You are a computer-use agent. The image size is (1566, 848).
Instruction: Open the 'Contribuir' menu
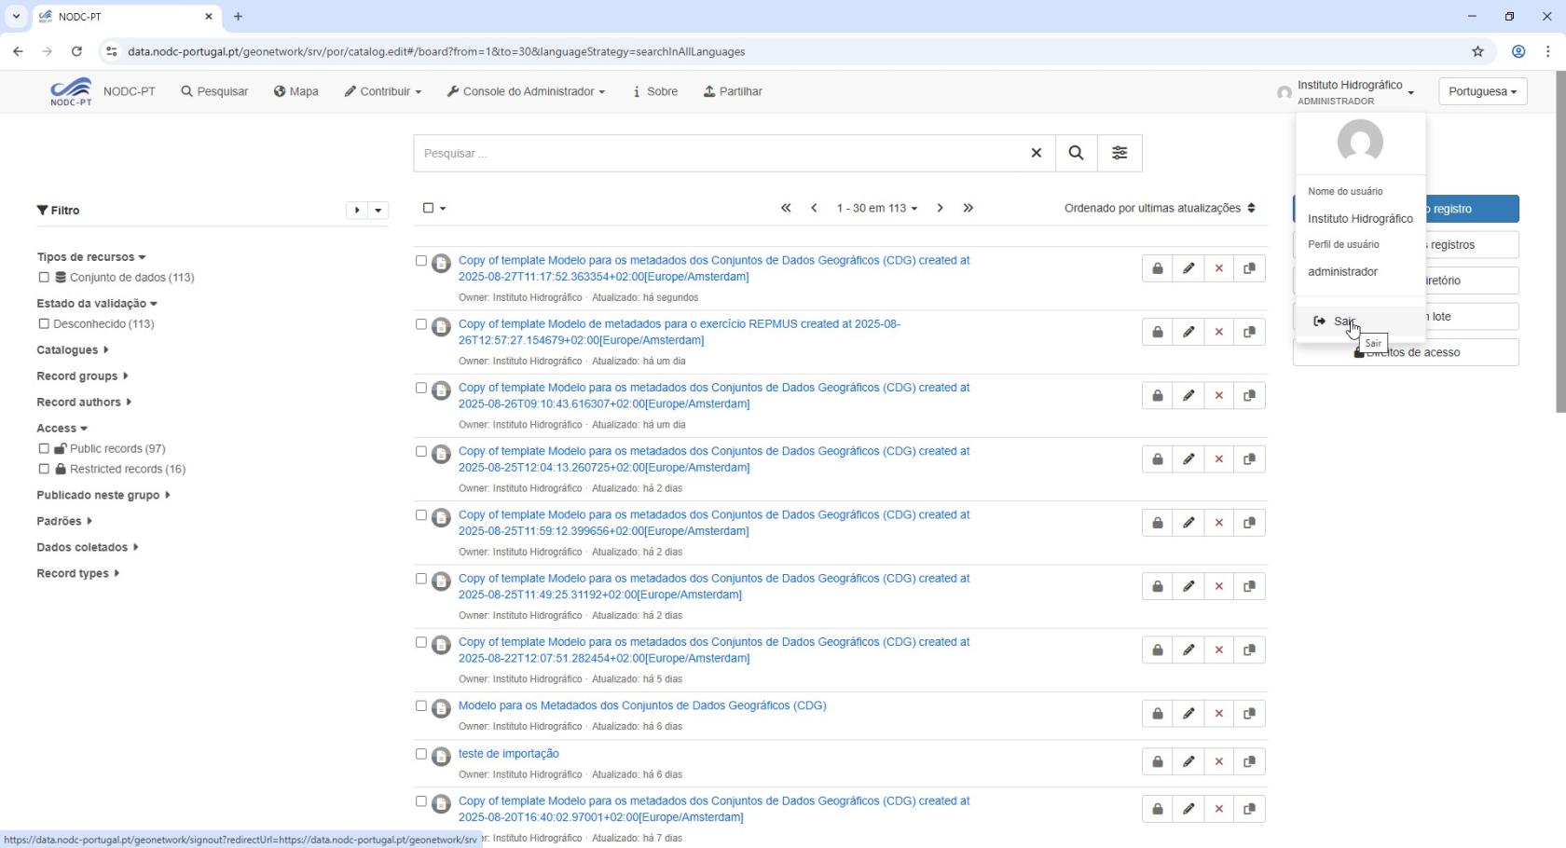pyautogui.click(x=383, y=91)
